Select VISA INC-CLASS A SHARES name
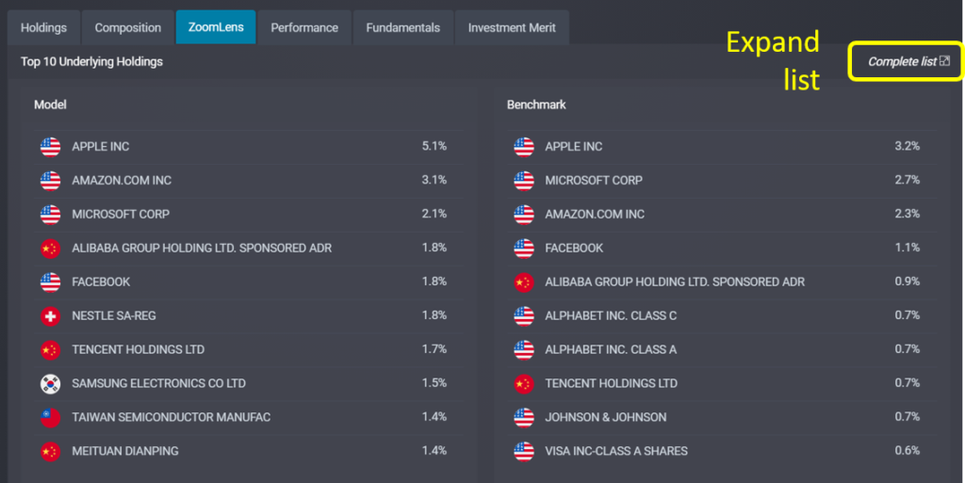 616,451
